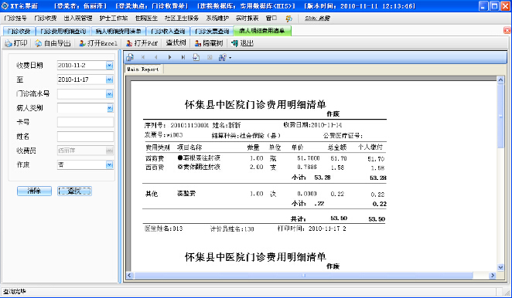The width and height of the screenshot is (512, 298).
Task: Click the colorful icon after the 窗口 menu
Action: click(289, 19)
